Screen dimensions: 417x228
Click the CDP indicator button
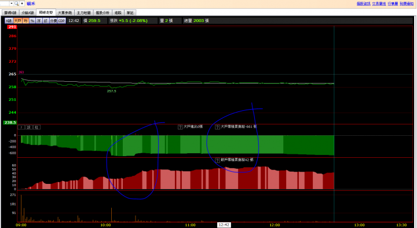coord(62,21)
